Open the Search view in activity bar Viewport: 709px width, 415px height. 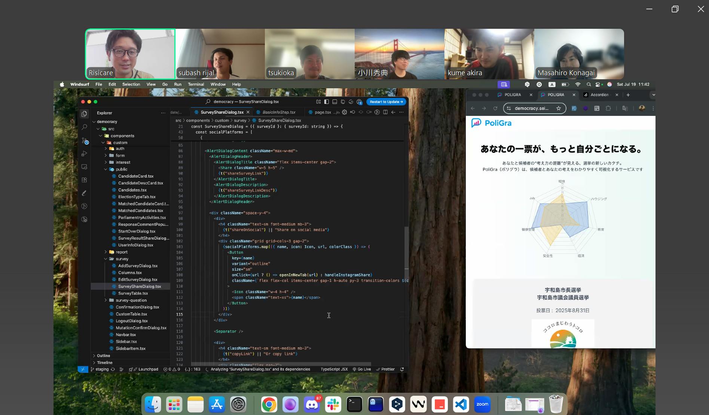(84, 127)
